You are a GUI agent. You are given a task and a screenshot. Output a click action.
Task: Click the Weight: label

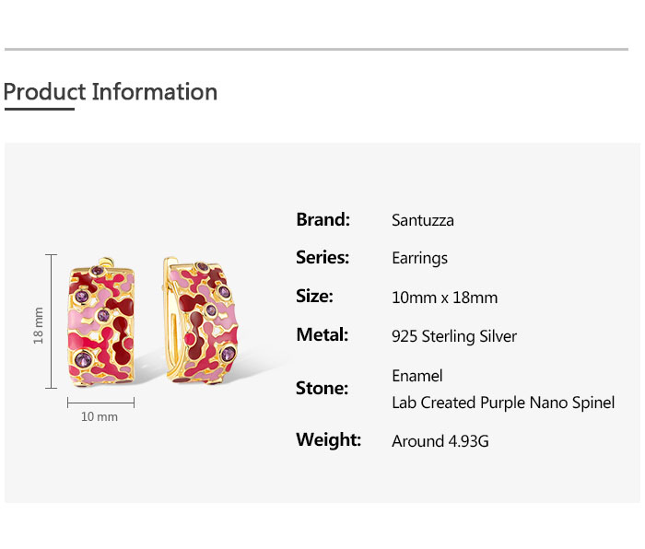[x=328, y=440]
